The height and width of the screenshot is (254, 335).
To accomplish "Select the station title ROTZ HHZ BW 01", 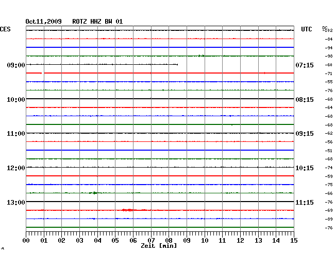I will click(97, 22).
